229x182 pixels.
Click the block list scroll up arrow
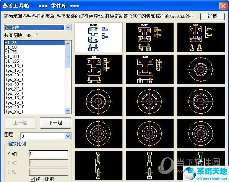tap(68, 43)
